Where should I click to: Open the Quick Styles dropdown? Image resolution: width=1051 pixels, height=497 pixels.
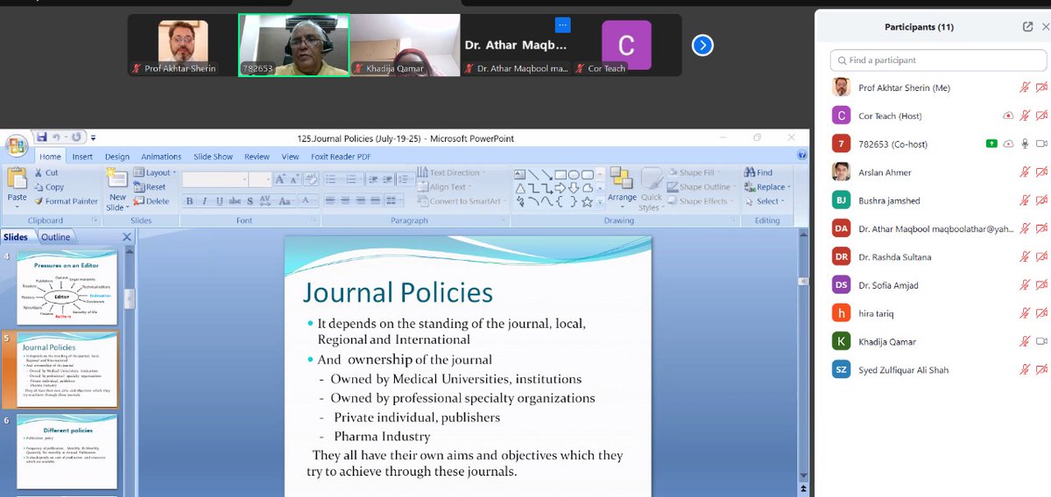click(x=652, y=202)
